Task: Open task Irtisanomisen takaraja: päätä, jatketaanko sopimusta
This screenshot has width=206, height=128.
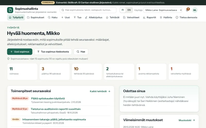Action: (54, 119)
